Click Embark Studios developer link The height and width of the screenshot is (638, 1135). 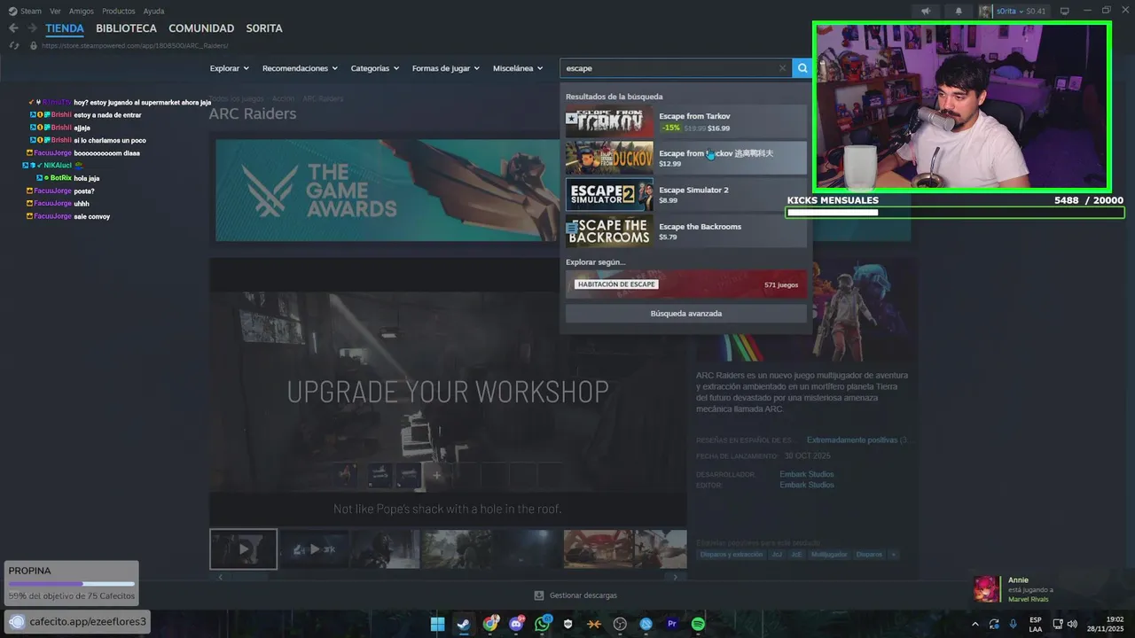807,474
